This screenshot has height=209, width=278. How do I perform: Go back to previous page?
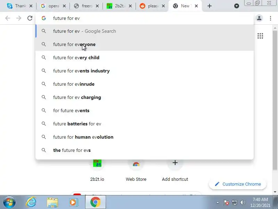[x=8, y=18]
